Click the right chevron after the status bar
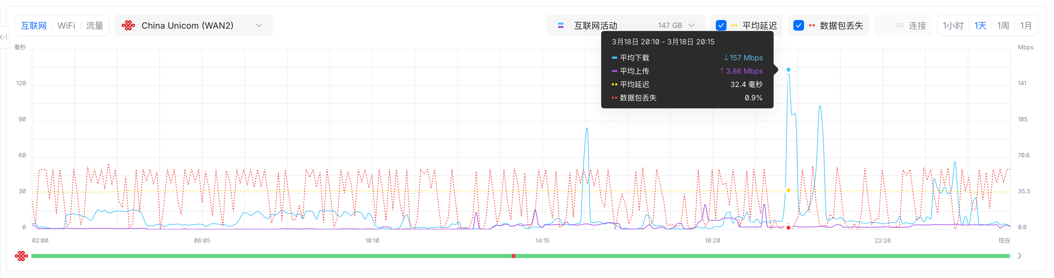Screen dimensions: 1054x278 1020,256
